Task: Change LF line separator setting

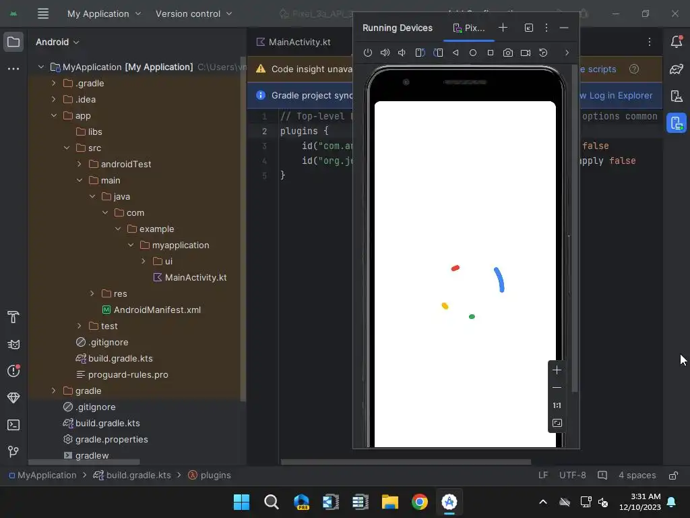Action: pos(543,476)
